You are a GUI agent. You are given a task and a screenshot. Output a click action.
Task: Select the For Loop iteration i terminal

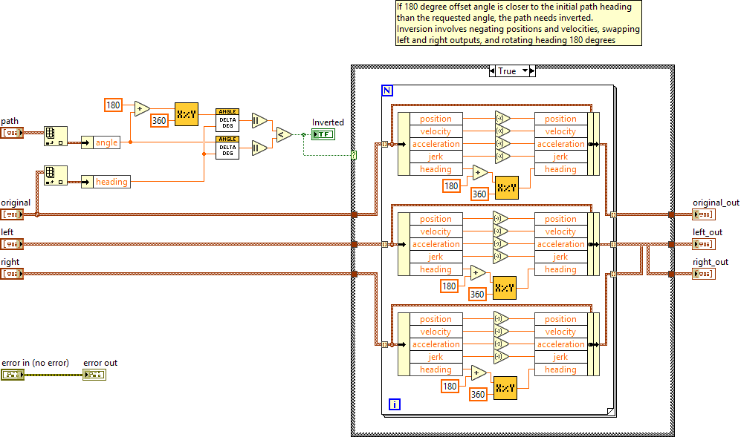pos(395,404)
